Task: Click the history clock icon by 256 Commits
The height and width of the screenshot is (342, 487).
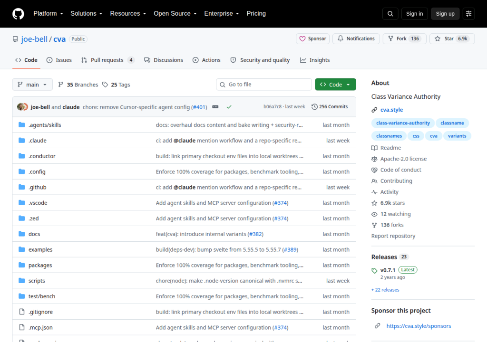Action: [314, 107]
